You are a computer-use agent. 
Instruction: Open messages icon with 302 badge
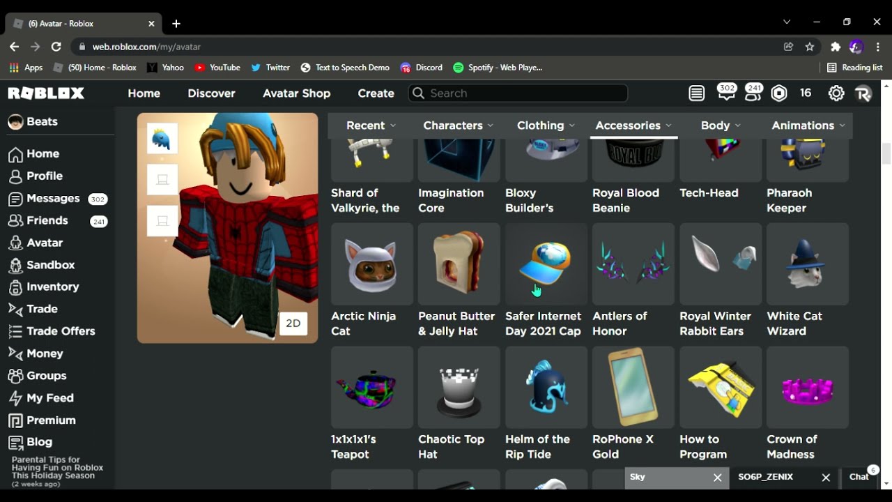(x=726, y=93)
